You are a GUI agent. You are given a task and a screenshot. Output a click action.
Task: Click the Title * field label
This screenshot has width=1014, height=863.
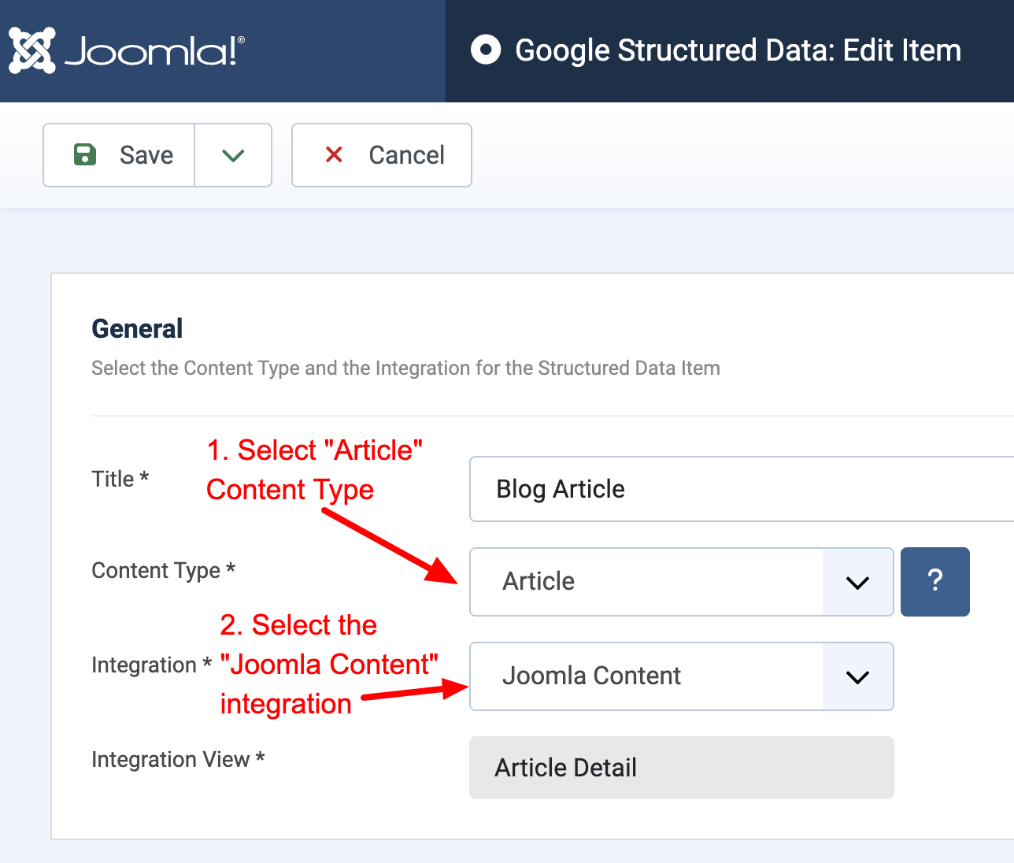[x=120, y=478]
